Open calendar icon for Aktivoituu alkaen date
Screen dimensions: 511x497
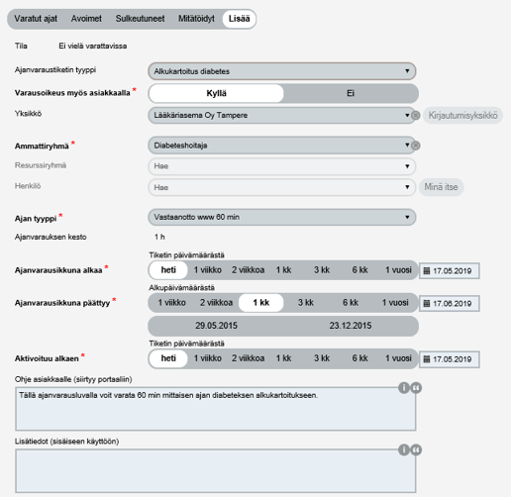427,359
